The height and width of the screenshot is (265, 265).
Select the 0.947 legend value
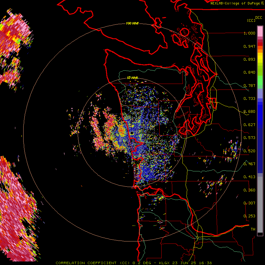click(249, 46)
